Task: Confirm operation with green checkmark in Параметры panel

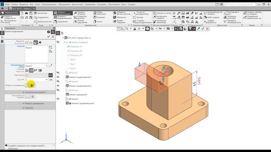Action: pos(49,37)
